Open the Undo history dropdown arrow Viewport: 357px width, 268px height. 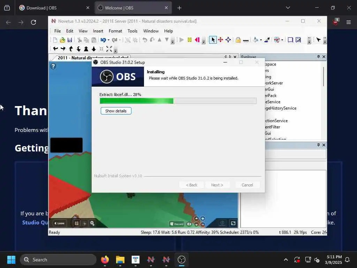pyautogui.click(x=108, y=40)
